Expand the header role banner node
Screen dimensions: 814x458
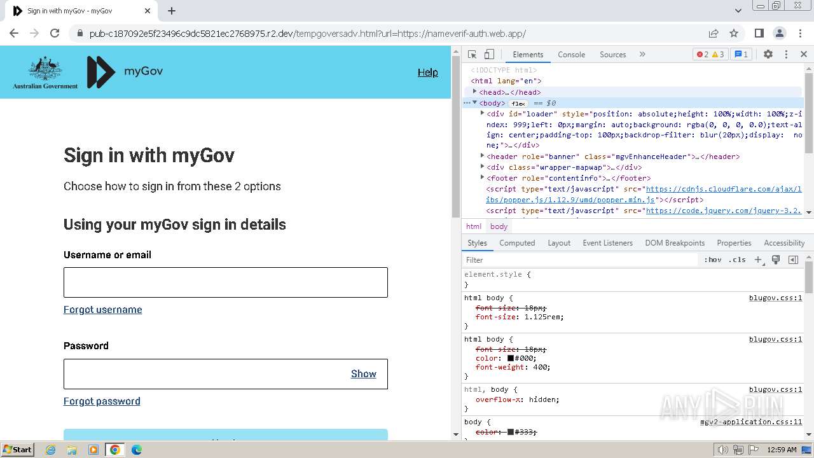click(x=482, y=156)
